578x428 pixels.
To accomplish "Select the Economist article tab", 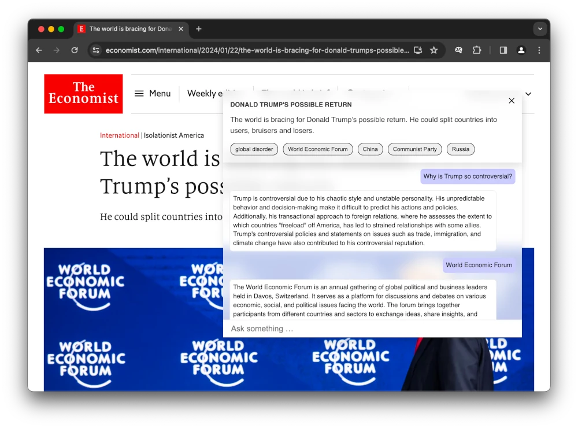I will 130,29.
